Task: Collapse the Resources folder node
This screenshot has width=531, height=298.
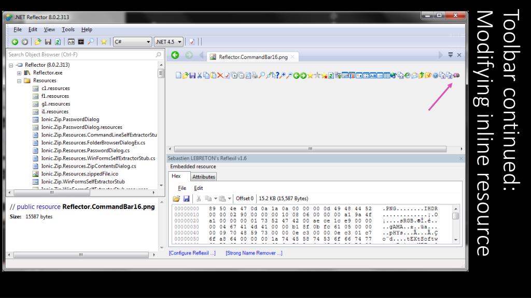Action: coord(19,81)
